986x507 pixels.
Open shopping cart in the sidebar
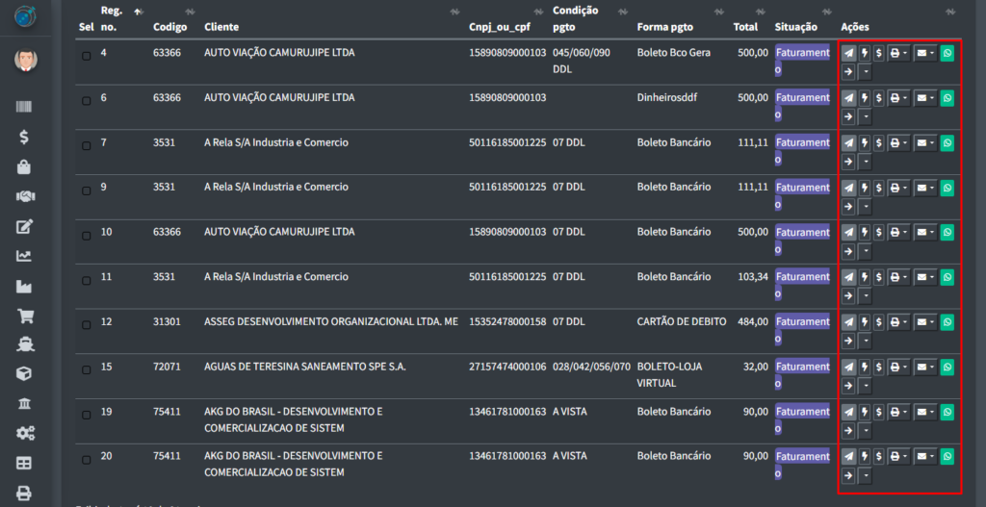[x=24, y=316]
